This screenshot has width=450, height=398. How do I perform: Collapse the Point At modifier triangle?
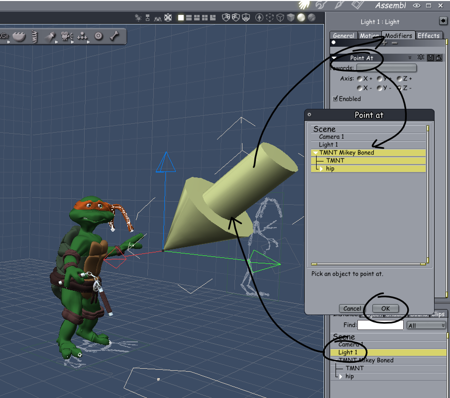click(334, 58)
